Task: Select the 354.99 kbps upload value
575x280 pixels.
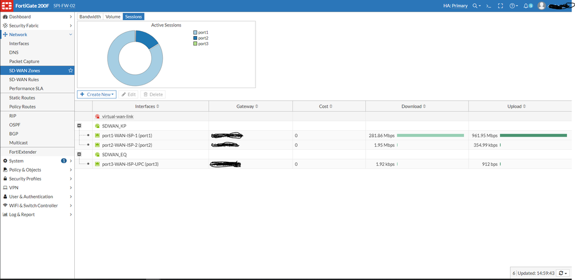Action: point(486,145)
